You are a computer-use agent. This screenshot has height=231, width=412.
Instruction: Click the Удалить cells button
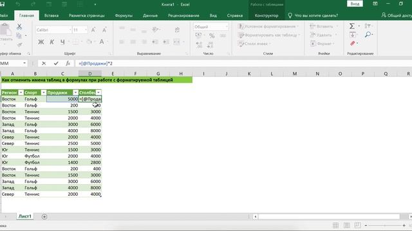click(x=324, y=35)
